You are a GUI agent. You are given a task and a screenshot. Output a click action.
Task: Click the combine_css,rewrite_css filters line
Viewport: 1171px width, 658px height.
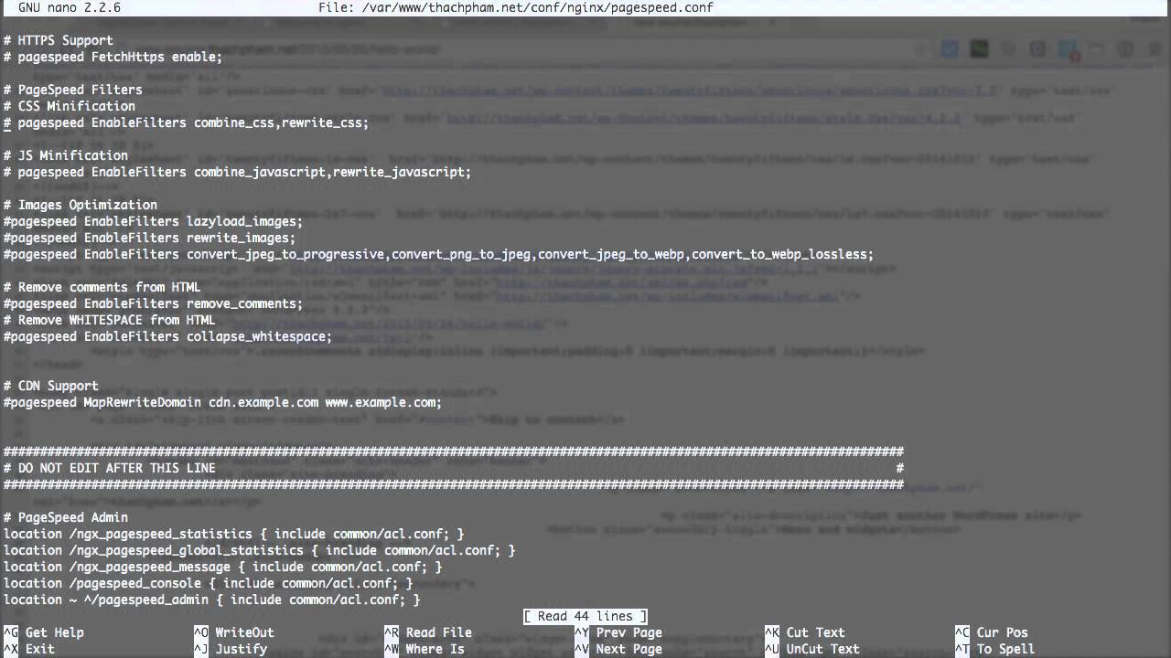[186, 122]
